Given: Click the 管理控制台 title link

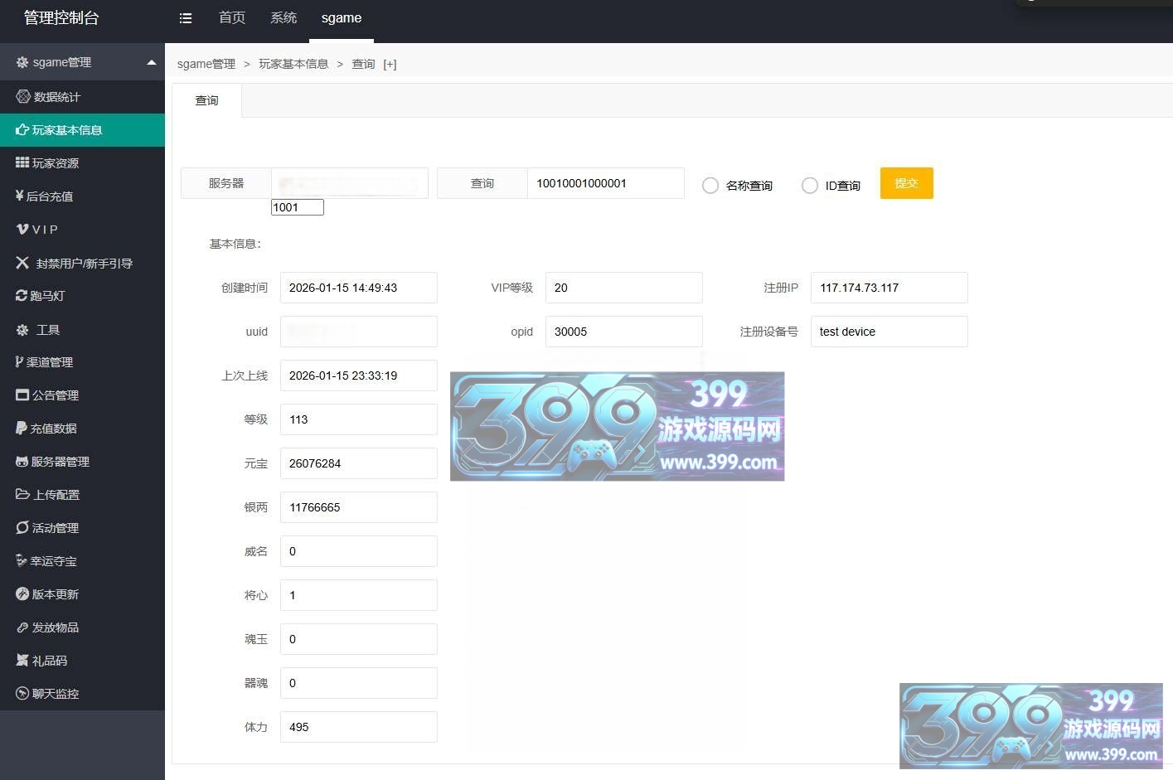Looking at the screenshot, I should point(61,17).
